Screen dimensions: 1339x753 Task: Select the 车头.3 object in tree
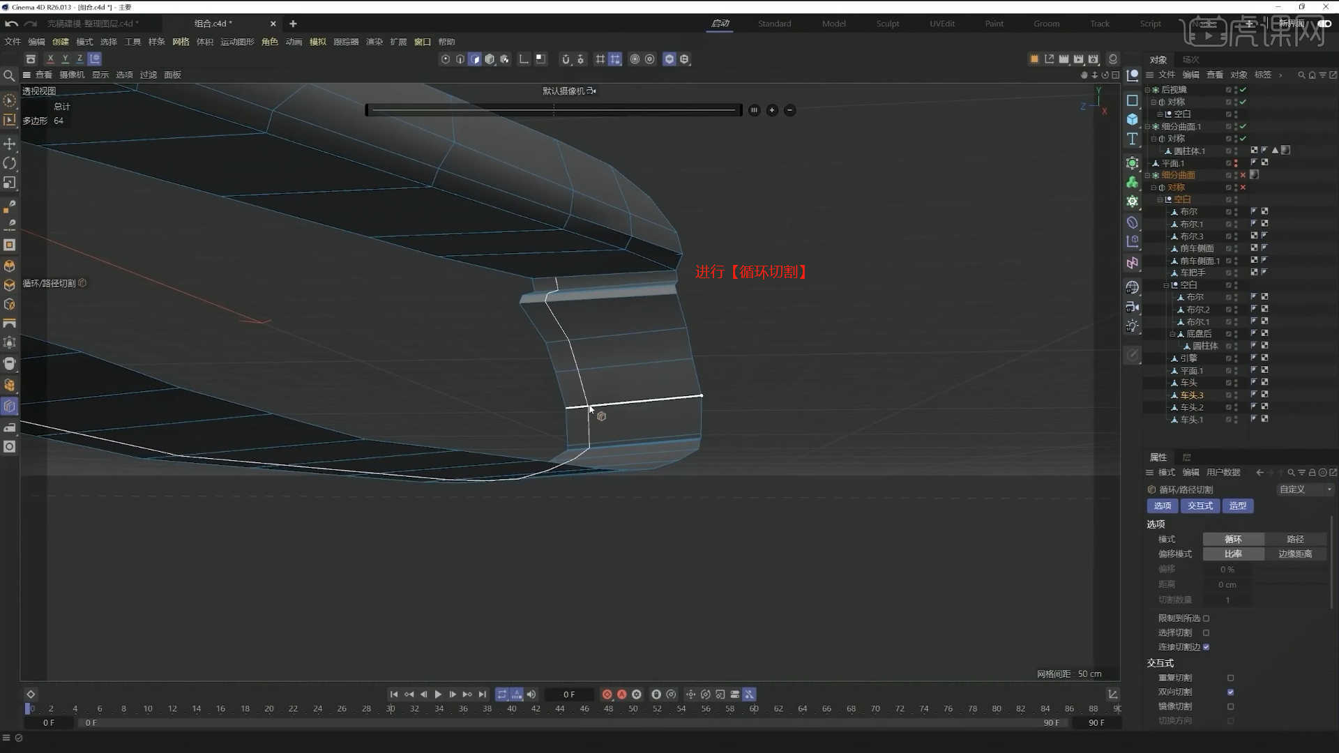tap(1191, 395)
